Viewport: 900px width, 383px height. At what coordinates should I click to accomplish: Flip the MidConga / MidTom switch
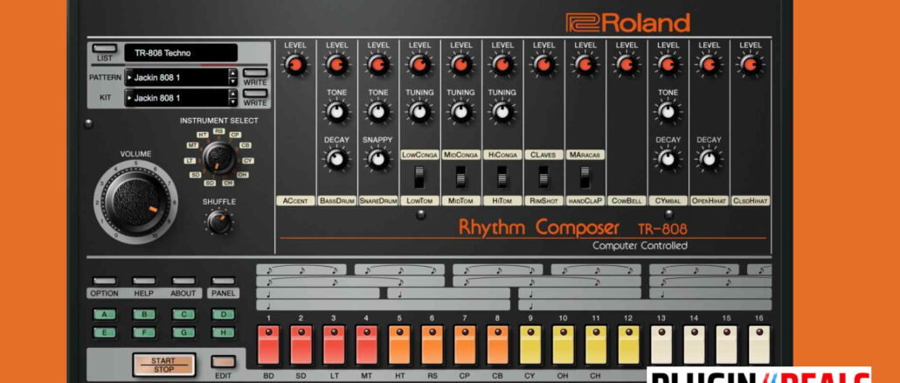tap(460, 178)
